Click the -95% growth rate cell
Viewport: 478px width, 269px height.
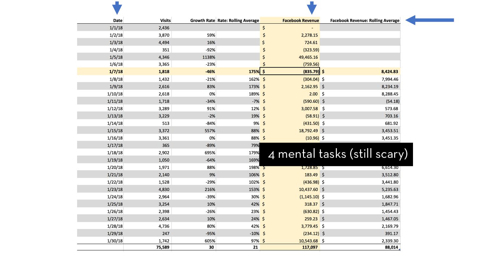tap(210, 233)
